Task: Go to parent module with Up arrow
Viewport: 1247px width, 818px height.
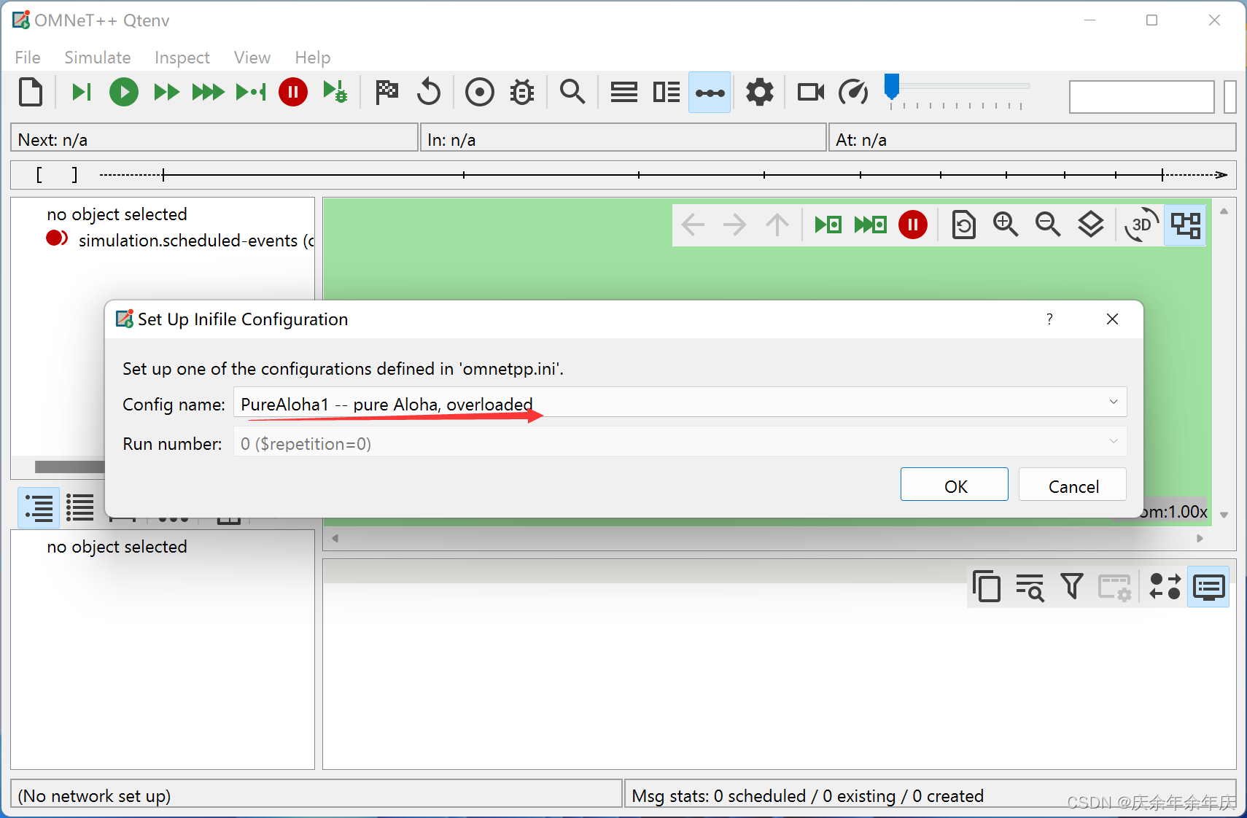Action: pos(777,225)
